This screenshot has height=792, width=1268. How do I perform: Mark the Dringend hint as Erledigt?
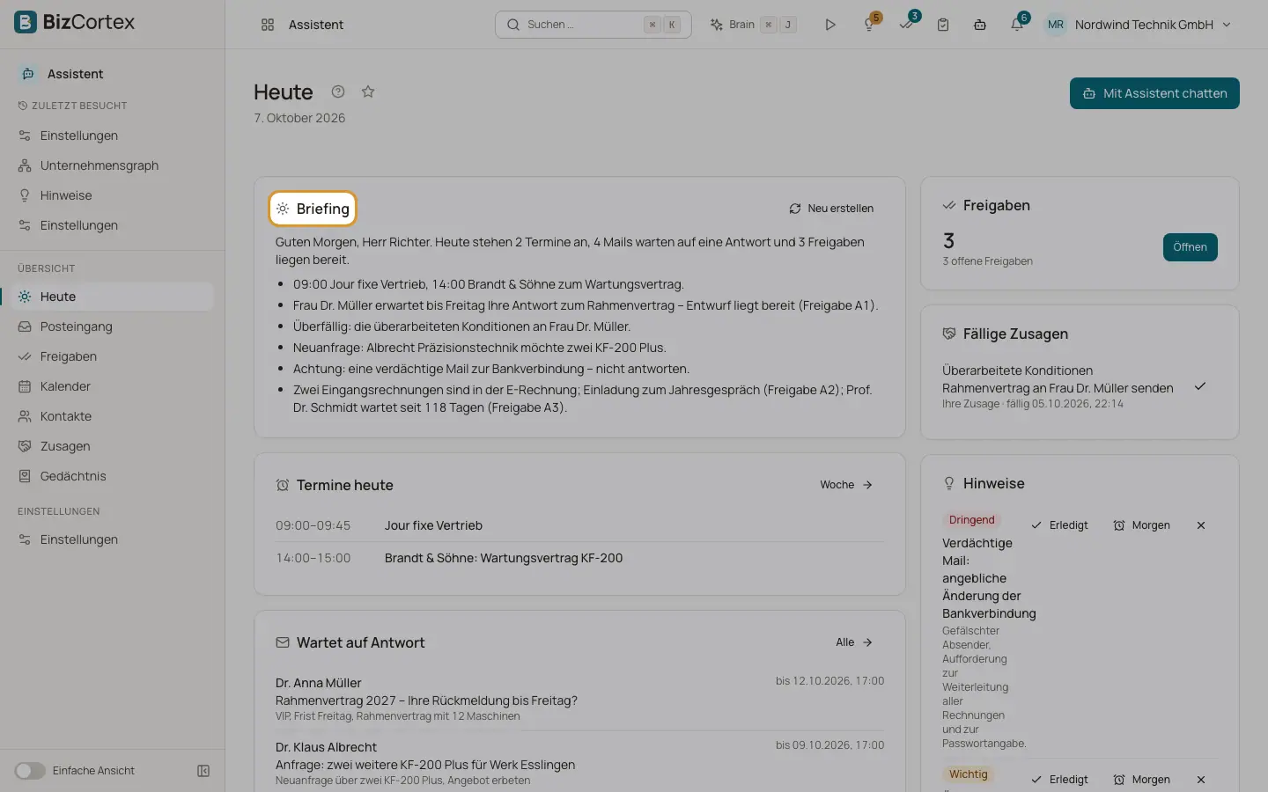tap(1059, 525)
